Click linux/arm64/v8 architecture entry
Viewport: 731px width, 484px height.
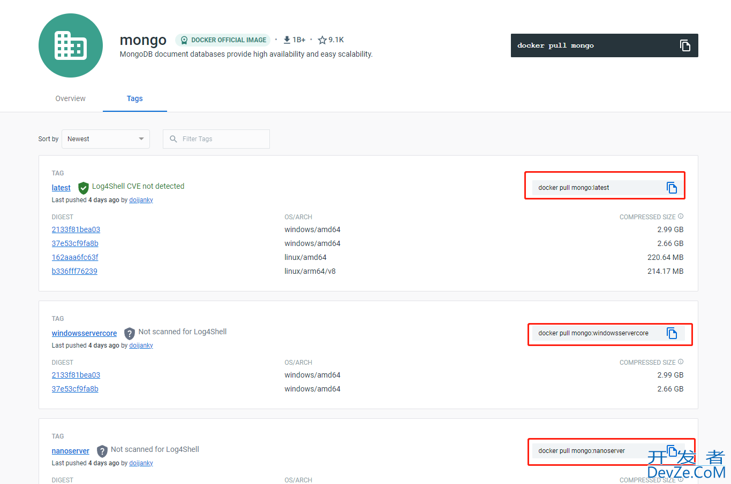[x=310, y=271]
